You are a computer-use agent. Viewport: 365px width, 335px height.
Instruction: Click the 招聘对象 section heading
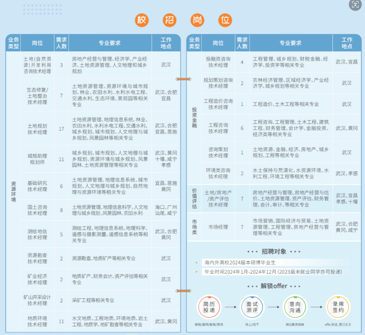pos(274,251)
